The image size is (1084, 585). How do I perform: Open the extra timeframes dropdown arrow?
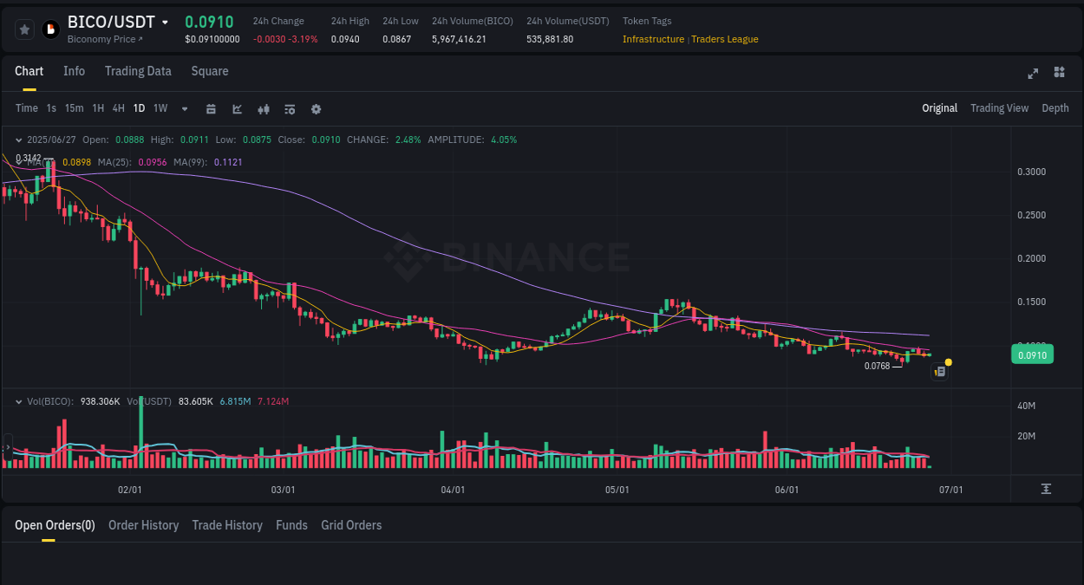(183, 108)
